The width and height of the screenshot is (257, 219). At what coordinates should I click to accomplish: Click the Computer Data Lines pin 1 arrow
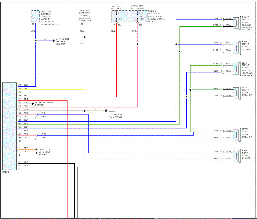click(37, 149)
